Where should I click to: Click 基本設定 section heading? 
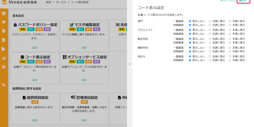[18, 16]
